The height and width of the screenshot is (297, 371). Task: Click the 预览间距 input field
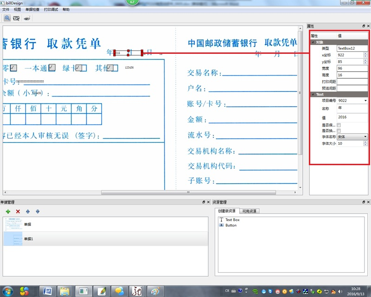[x=352, y=88]
